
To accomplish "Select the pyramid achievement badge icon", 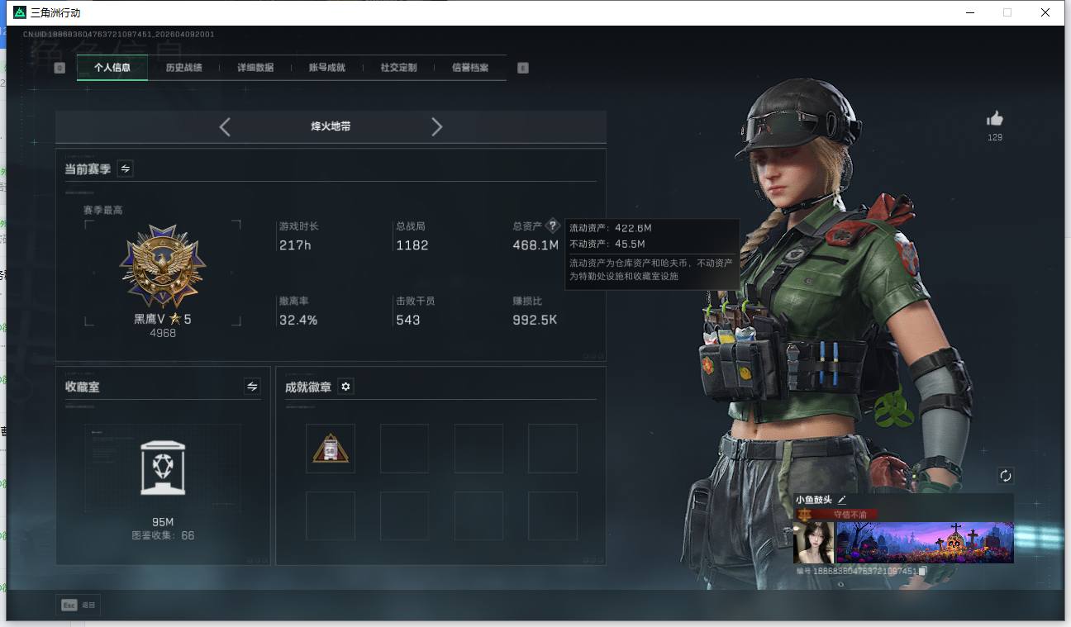I will pos(331,448).
